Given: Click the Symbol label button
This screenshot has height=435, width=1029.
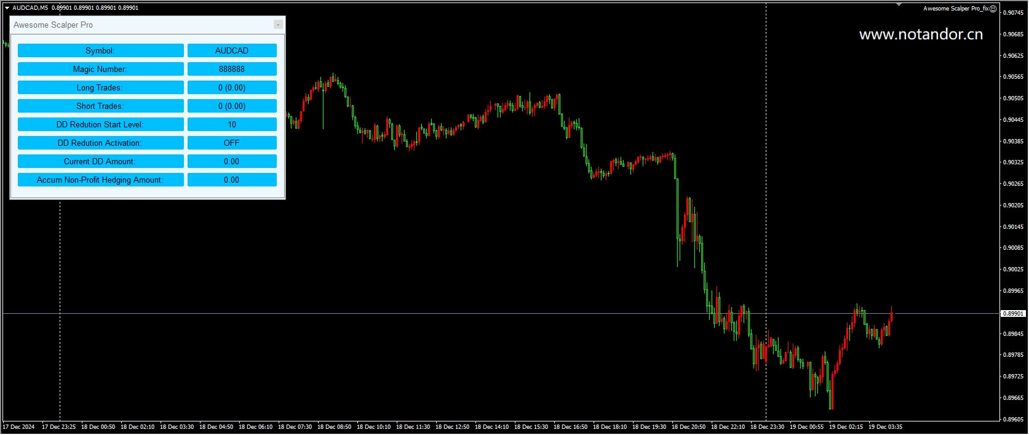Looking at the screenshot, I should (x=100, y=50).
